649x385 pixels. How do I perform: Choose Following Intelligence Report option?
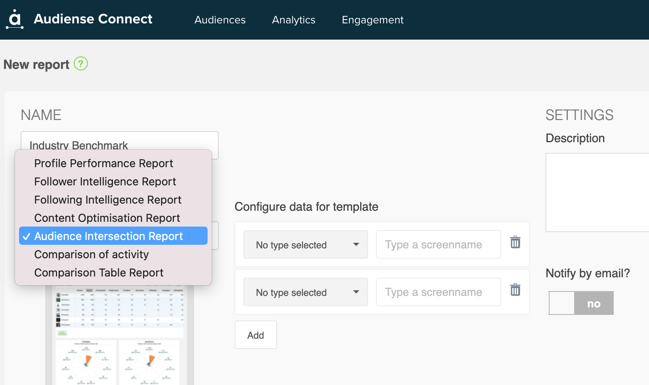(x=113, y=200)
